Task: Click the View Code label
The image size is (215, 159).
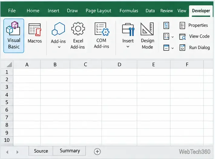Action: pyautogui.click(x=199, y=36)
